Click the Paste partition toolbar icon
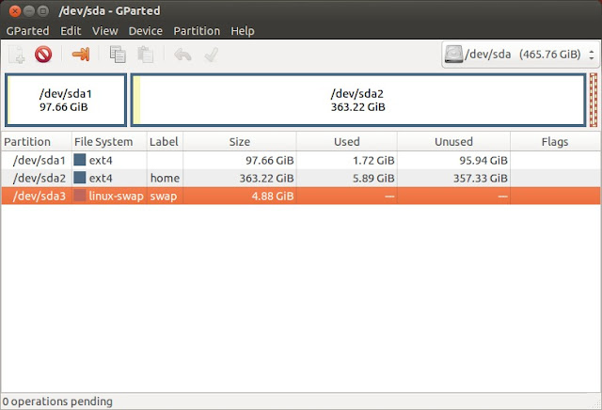Image resolution: width=602 pixels, height=410 pixels. tap(146, 55)
